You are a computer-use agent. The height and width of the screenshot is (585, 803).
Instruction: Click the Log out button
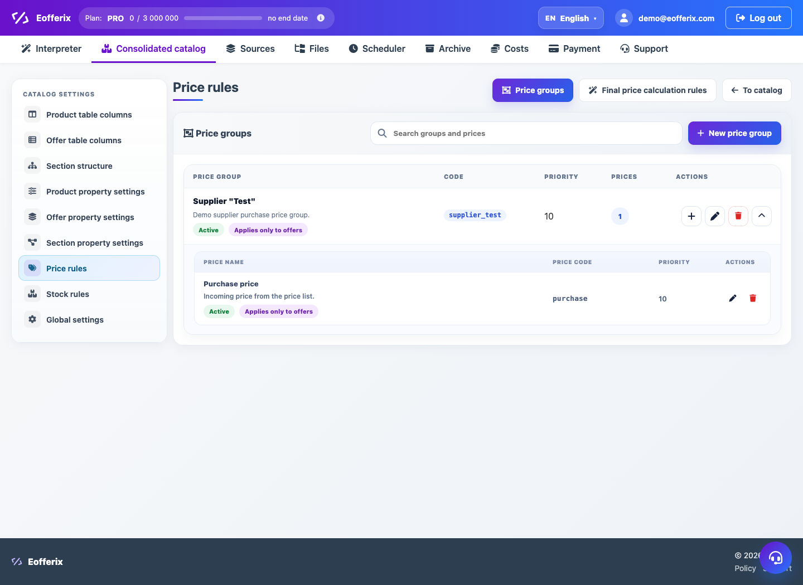pyautogui.click(x=758, y=18)
